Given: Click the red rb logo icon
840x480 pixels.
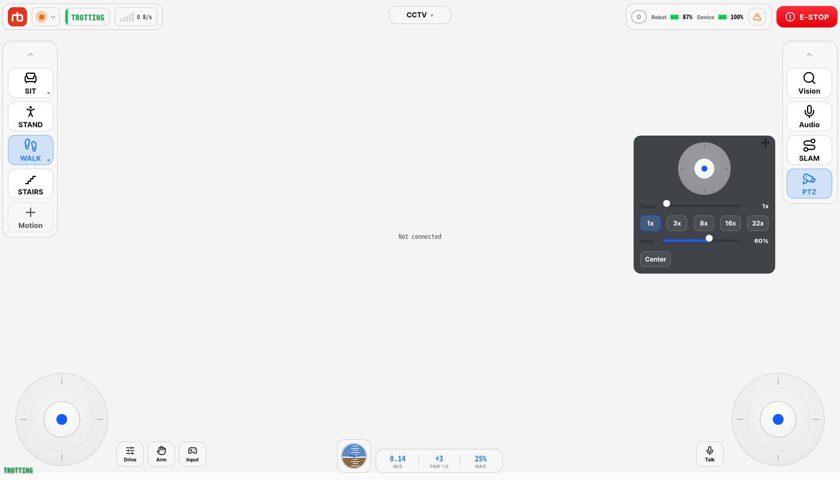Looking at the screenshot, I should coord(17,17).
